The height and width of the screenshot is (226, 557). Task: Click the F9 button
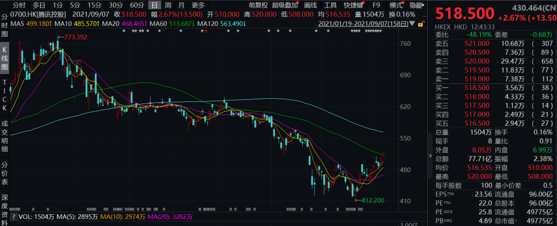376,5
